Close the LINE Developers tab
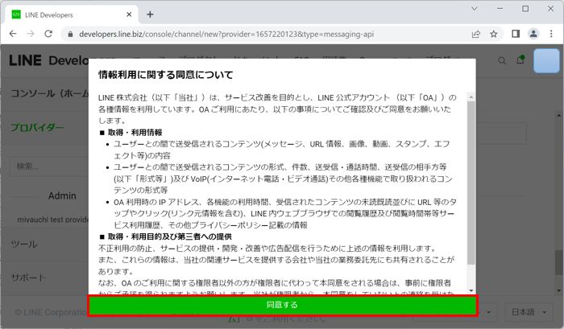 click(x=129, y=14)
